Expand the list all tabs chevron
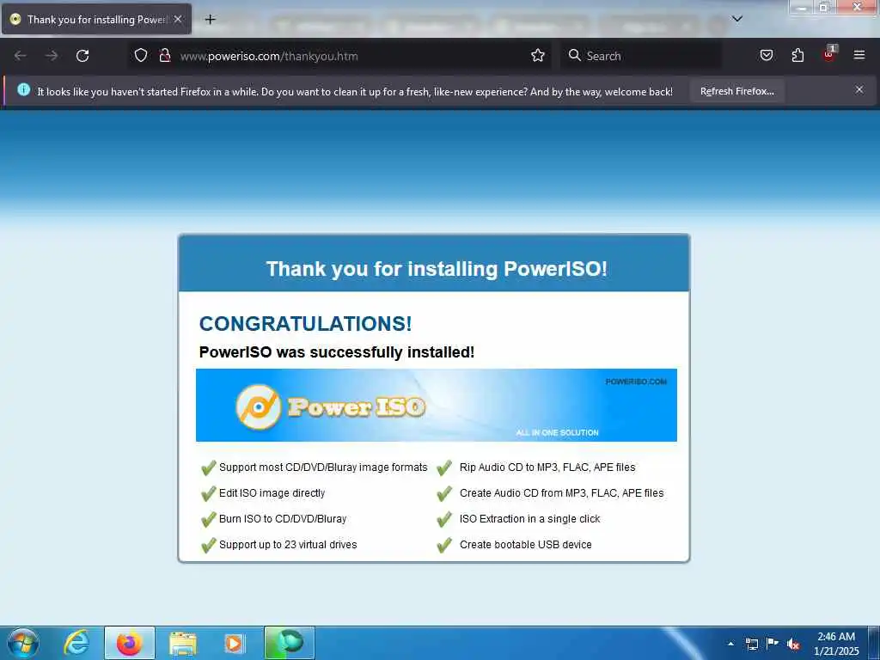 [x=737, y=19]
